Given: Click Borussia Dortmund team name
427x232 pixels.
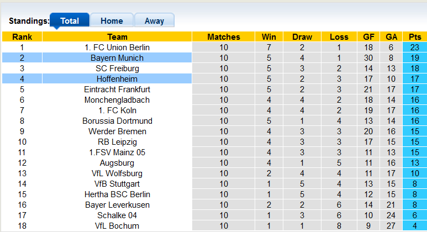Looking at the screenshot, I should pyautogui.click(x=117, y=121).
